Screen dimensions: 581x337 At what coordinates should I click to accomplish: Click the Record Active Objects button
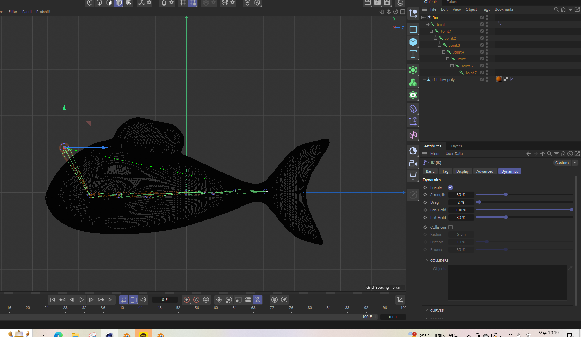pyautogui.click(x=187, y=300)
